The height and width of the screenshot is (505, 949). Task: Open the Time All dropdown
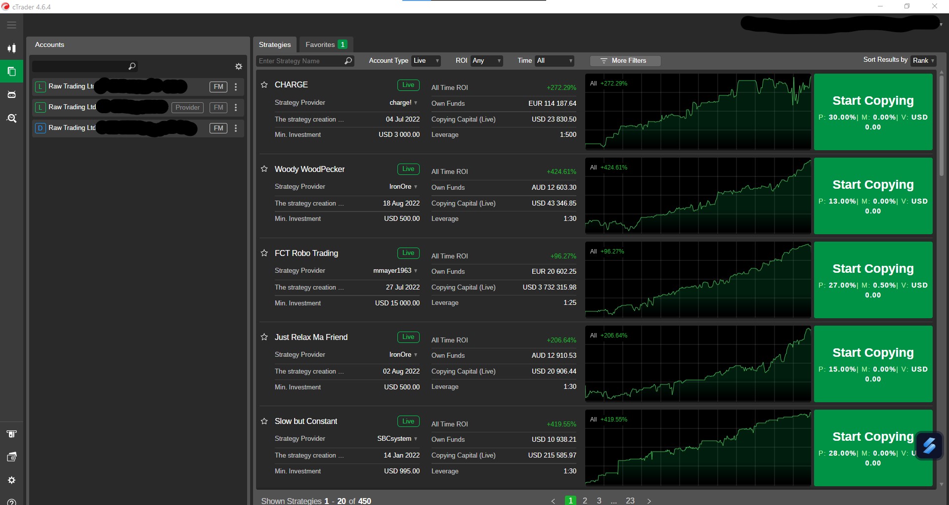click(555, 61)
